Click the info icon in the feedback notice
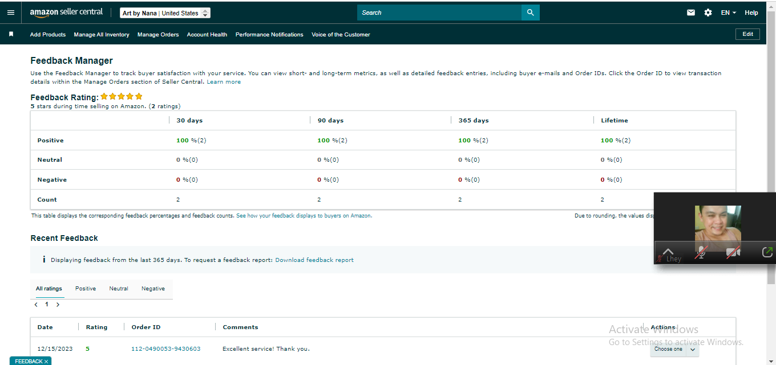 pos(44,260)
